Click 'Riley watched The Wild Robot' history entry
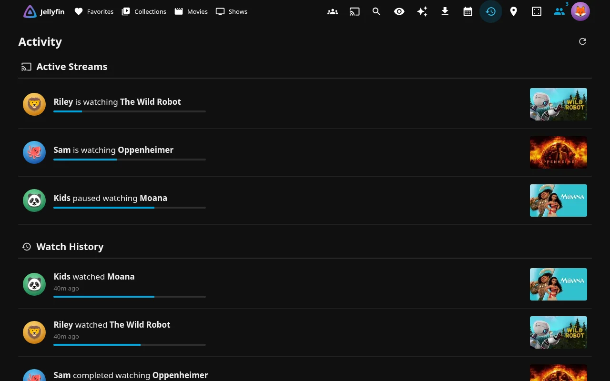 click(112, 325)
